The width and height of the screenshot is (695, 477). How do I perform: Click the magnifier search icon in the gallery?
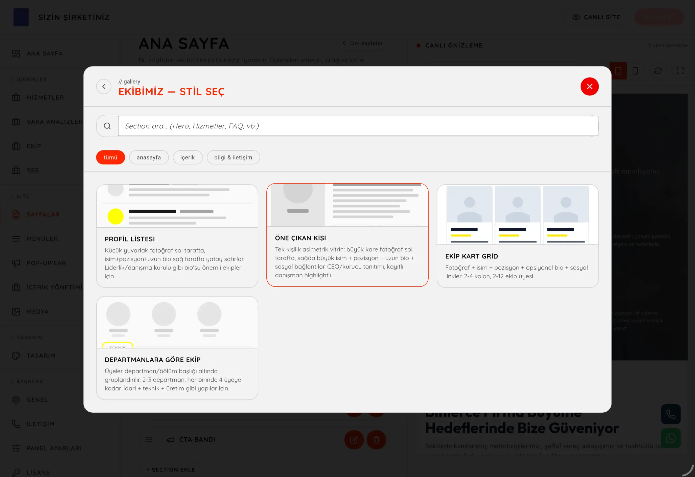point(107,126)
